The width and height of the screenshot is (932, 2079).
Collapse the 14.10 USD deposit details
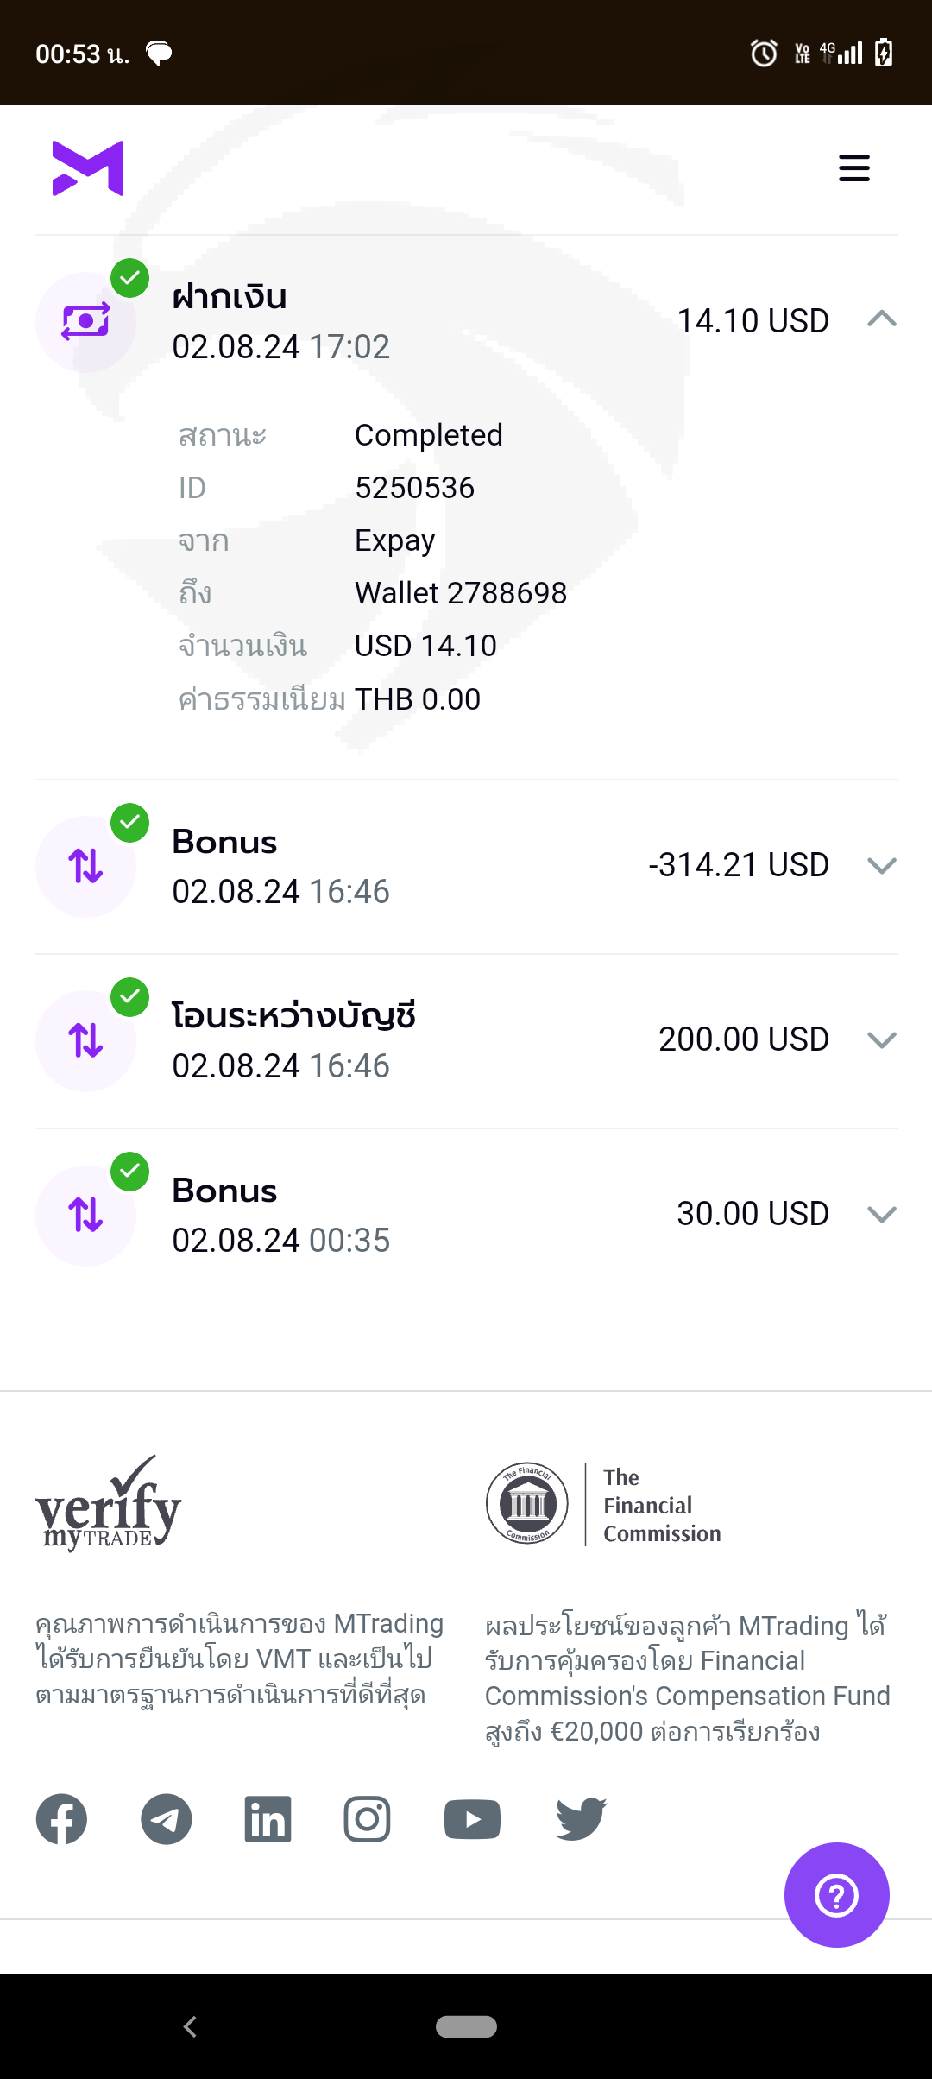(881, 319)
